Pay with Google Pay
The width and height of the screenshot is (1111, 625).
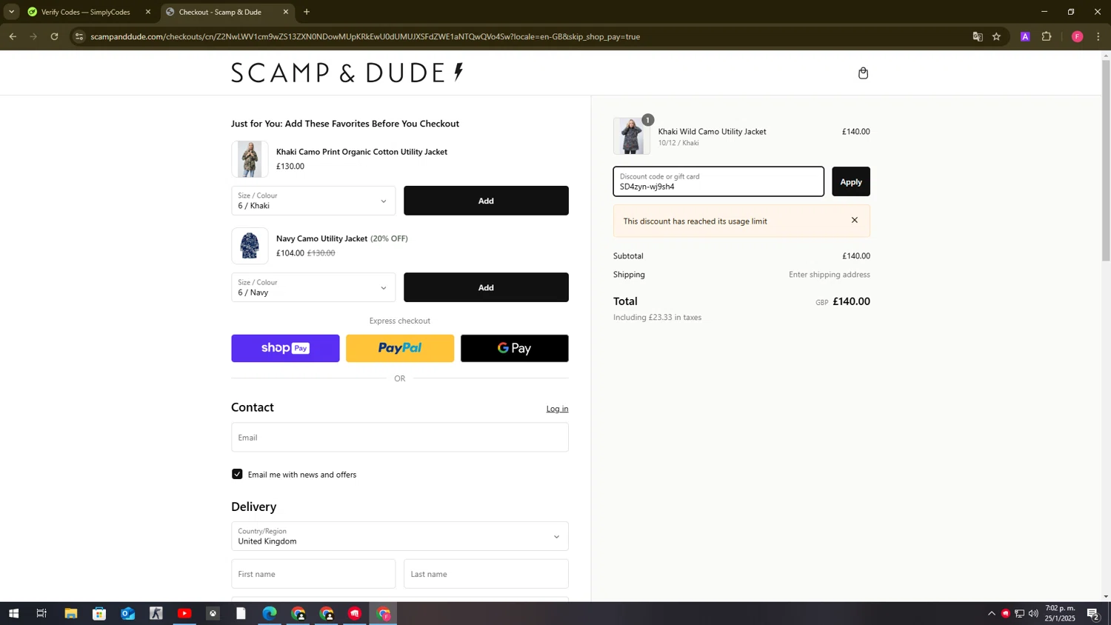pos(515,348)
